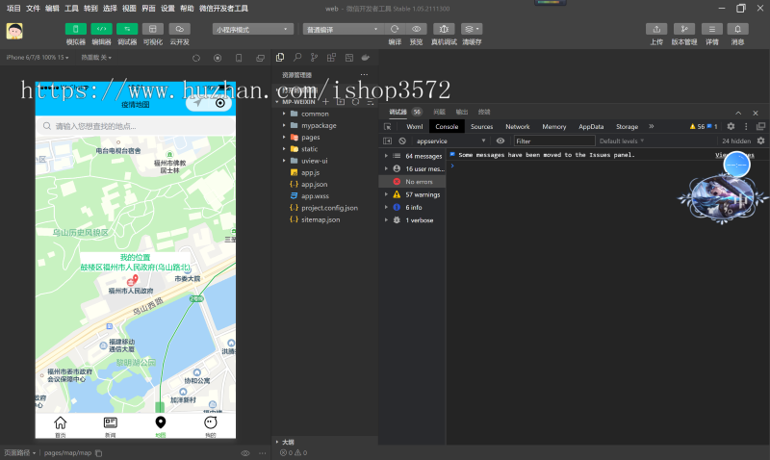
Task: Open source control icon
Action: pos(315,58)
